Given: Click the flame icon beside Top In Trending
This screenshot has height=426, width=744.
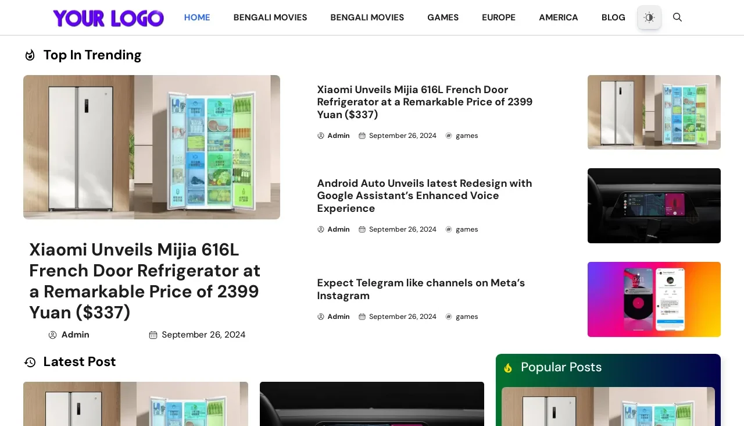Looking at the screenshot, I should (30, 55).
